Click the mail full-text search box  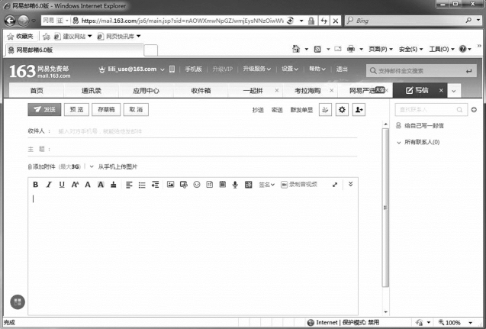click(x=421, y=71)
